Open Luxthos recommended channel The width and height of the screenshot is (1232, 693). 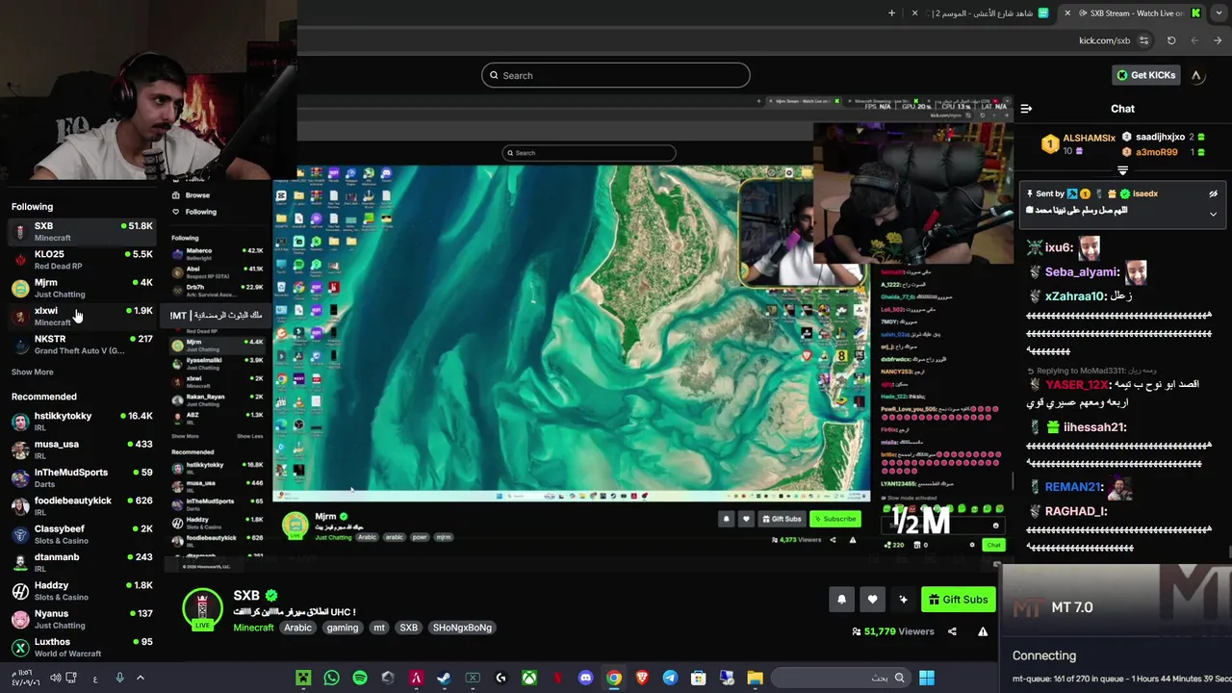(x=82, y=647)
